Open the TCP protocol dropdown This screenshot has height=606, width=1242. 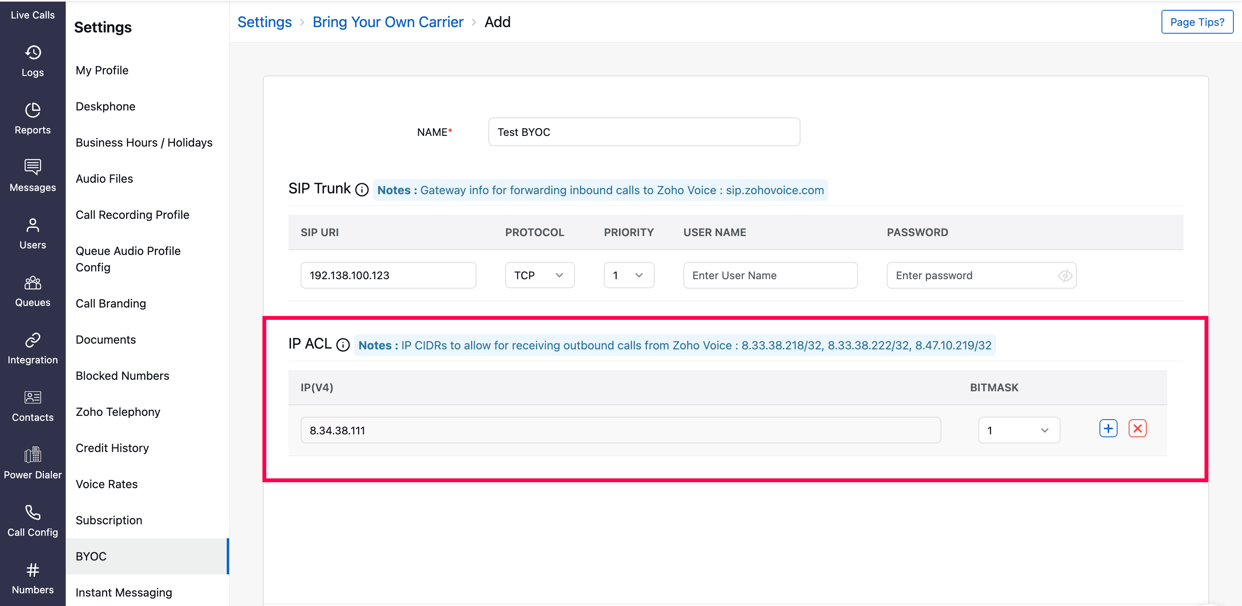(540, 276)
